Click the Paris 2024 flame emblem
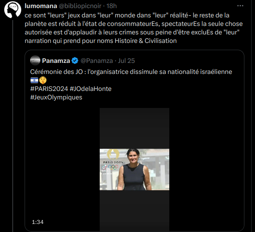 click(113, 154)
